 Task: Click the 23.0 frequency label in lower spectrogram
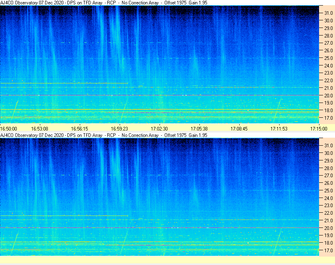tap(329, 205)
